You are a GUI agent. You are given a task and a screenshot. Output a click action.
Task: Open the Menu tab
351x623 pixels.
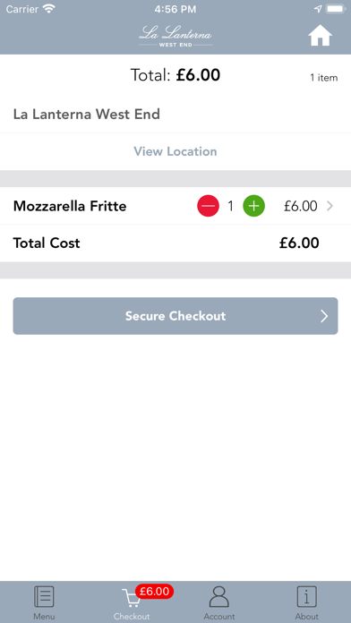click(44, 602)
